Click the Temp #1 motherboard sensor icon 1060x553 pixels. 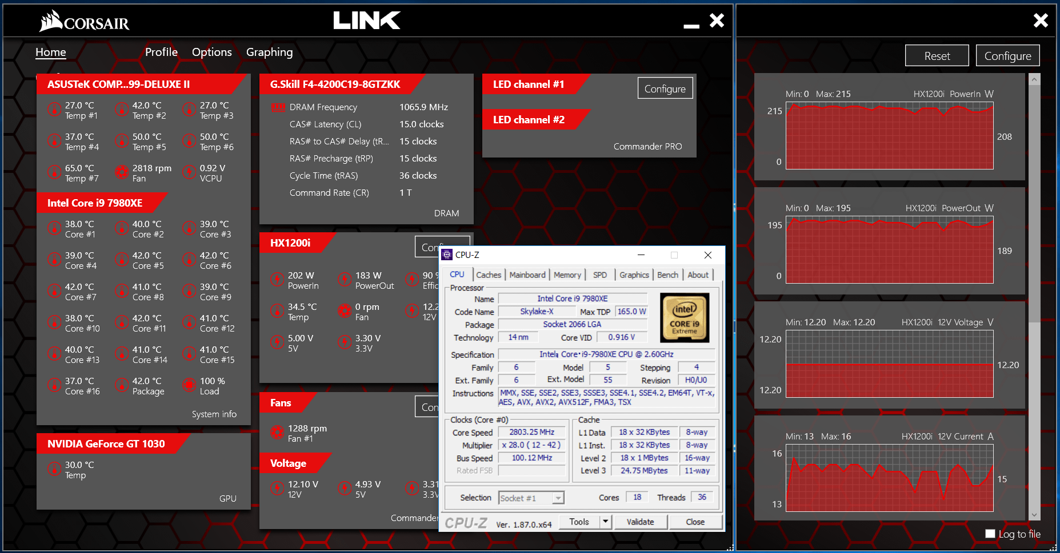pos(54,109)
